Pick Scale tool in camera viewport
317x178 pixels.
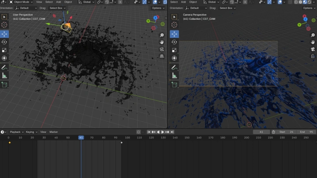point(174,50)
